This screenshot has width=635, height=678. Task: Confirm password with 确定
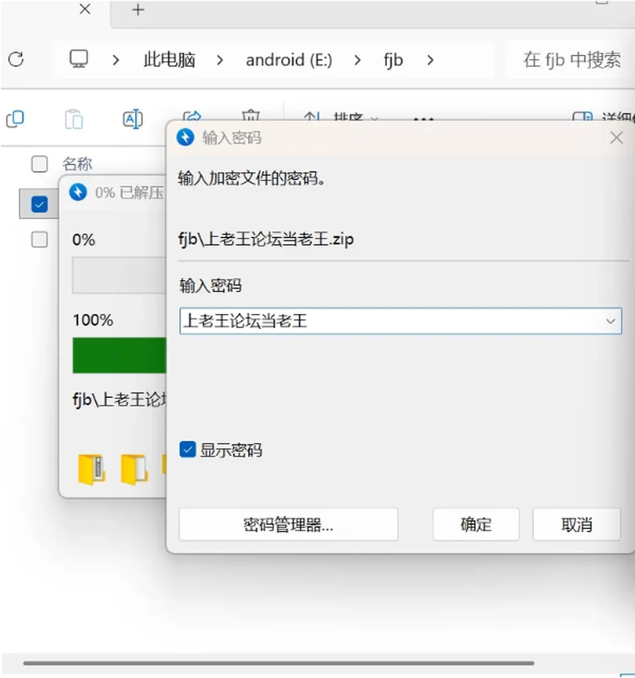click(476, 524)
